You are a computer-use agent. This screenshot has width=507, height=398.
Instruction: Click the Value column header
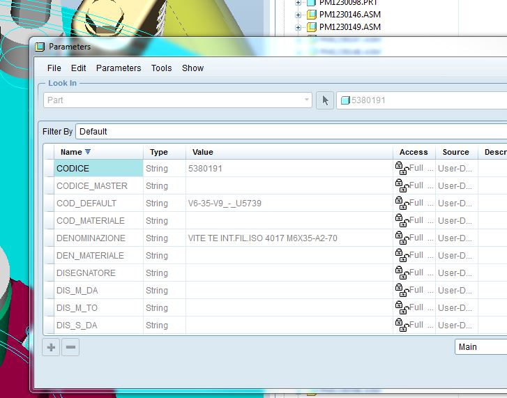point(289,152)
